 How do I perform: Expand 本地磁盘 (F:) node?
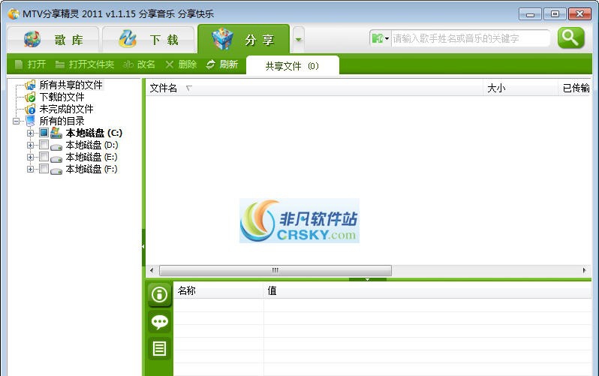pyautogui.click(x=30, y=169)
